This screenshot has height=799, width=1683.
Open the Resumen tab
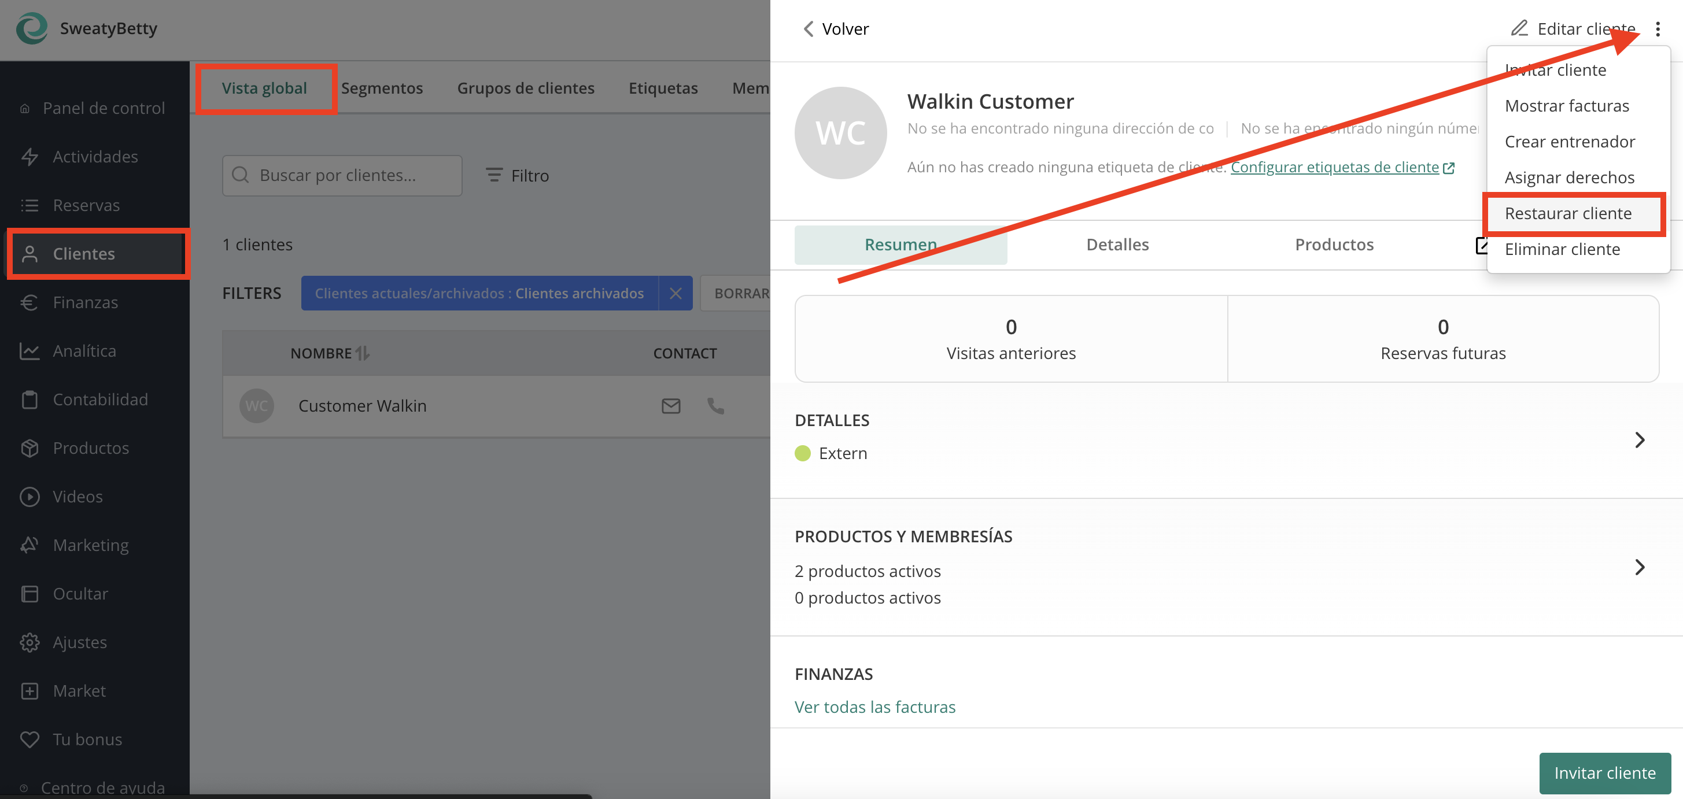[900, 245]
